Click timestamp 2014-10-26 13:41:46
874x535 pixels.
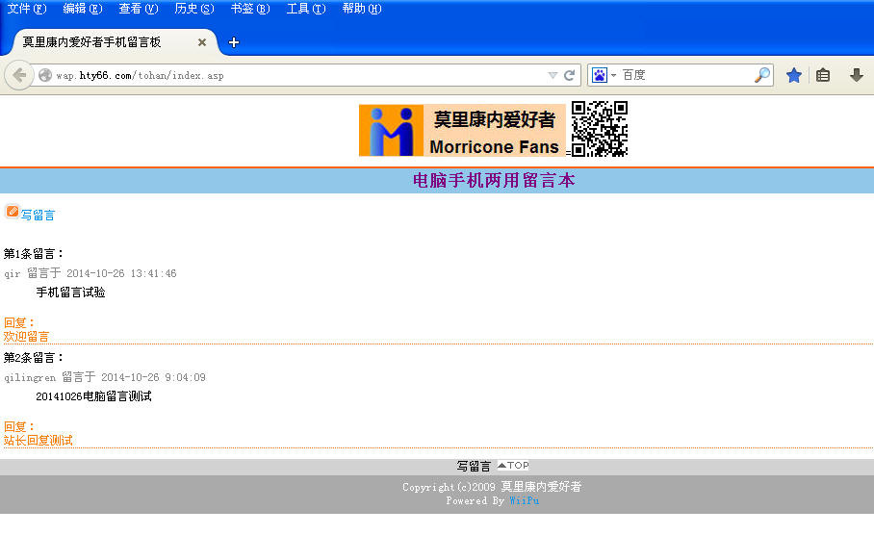pyautogui.click(x=121, y=273)
